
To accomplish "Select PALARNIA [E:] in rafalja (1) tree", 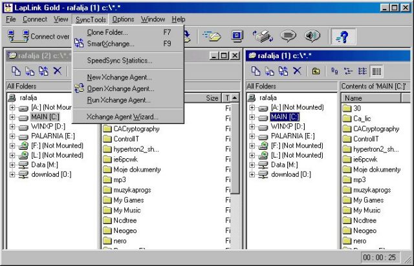I will 293,136.
